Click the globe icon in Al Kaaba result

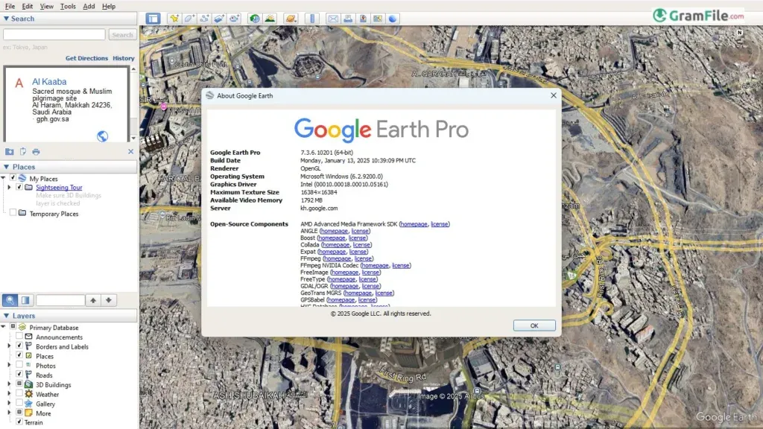coord(102,136)
